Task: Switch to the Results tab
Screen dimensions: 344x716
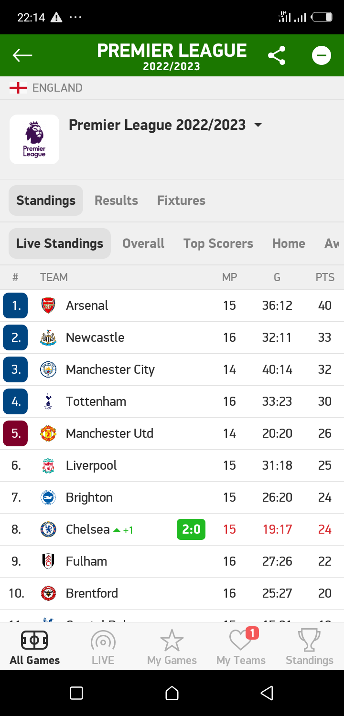Action: tap(116, 200)
